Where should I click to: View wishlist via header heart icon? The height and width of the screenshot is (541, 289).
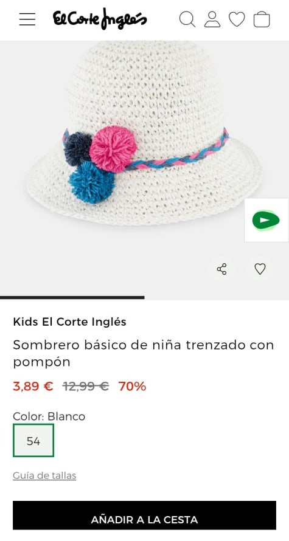click(237, 19)
